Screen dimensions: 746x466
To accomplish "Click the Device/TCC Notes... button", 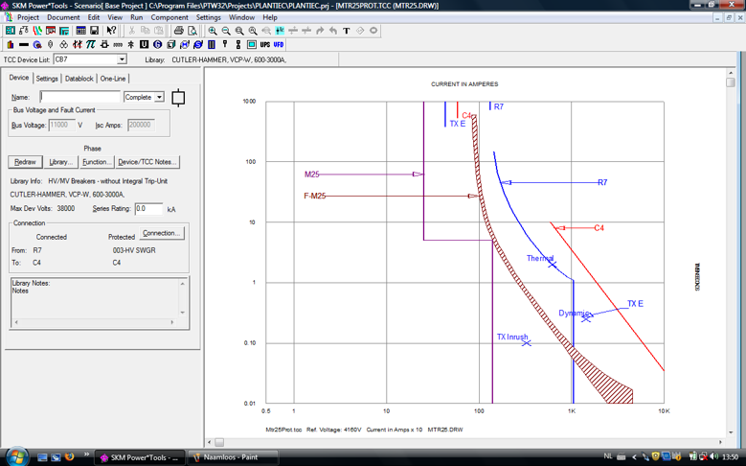I will pyautogui.click(x=147, y=162).
